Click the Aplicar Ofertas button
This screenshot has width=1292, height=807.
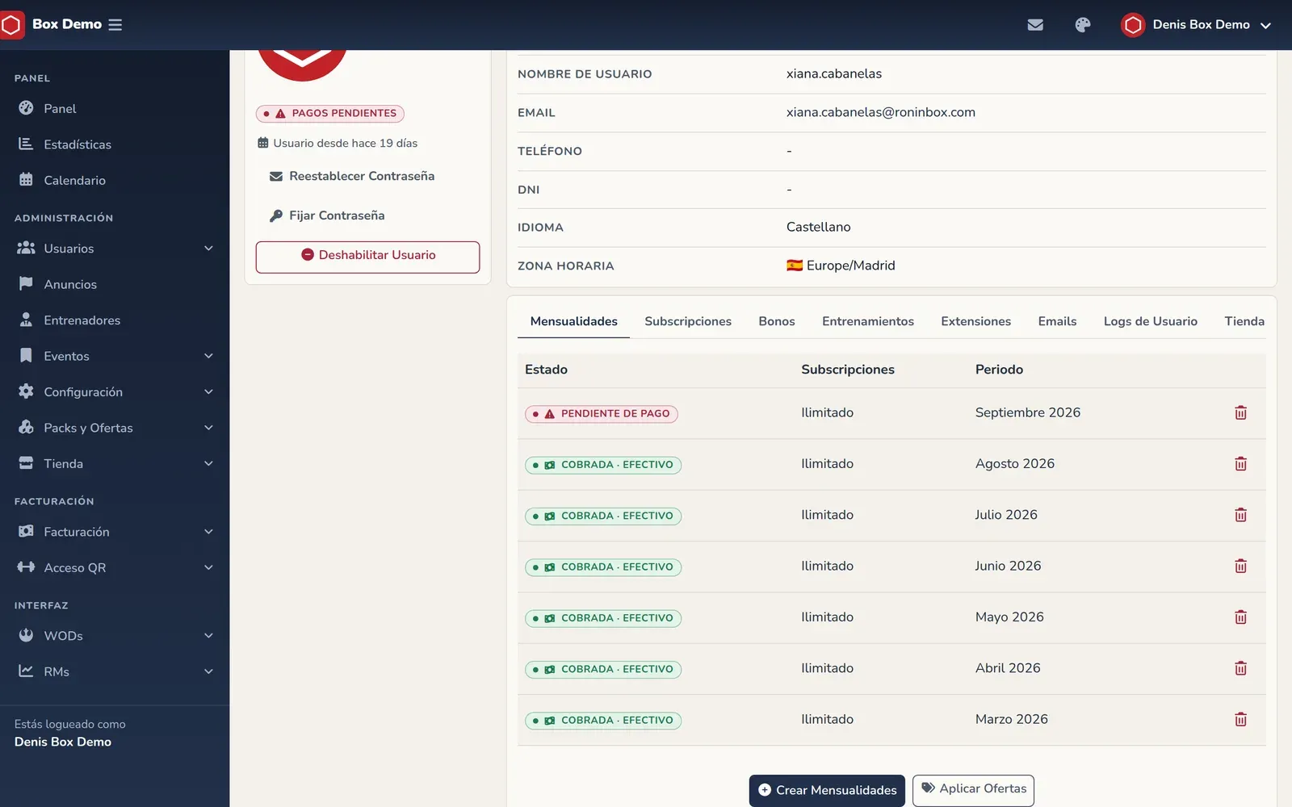[x=973, y=789]
